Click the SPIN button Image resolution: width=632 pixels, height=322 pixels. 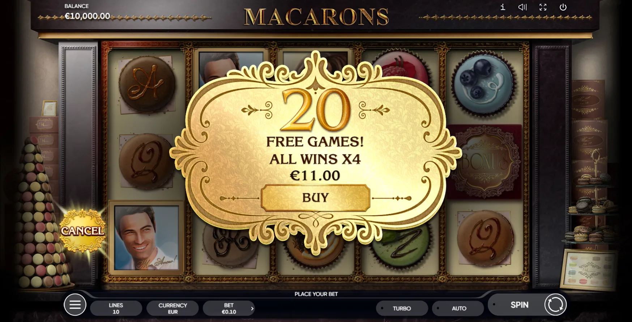520,305
